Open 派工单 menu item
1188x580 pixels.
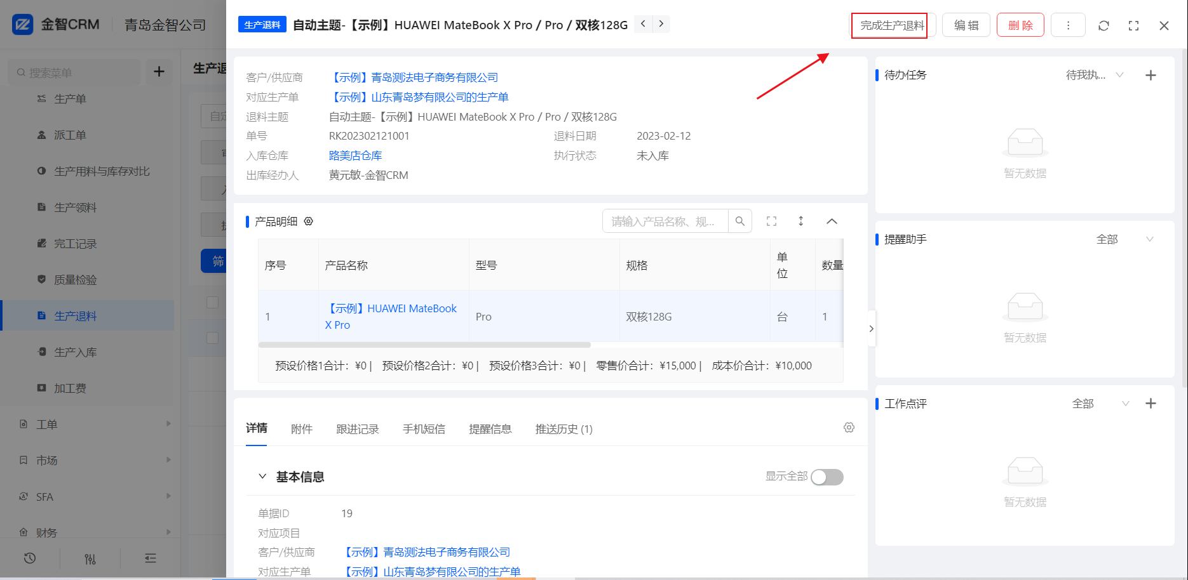pos(70,135)
